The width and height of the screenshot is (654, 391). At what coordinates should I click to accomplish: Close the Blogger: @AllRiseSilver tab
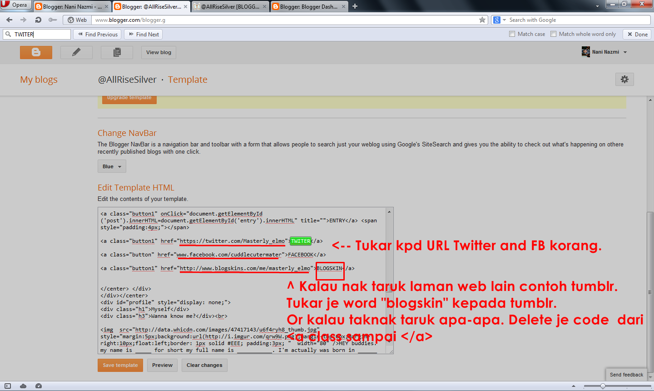point(185,7)
